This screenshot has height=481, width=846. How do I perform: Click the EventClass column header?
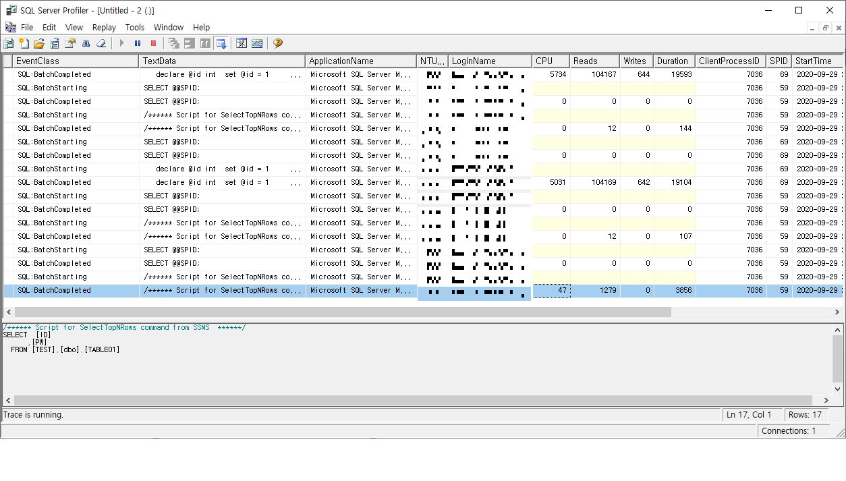[76, 61]
